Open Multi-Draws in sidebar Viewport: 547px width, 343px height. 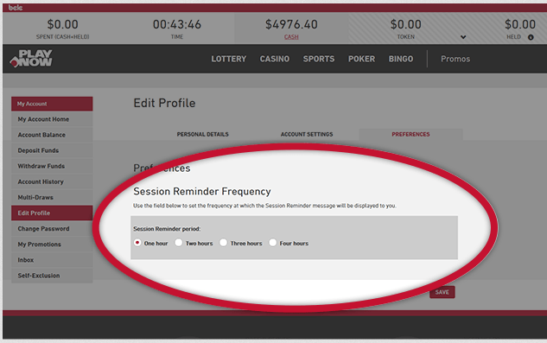(52, 198)
